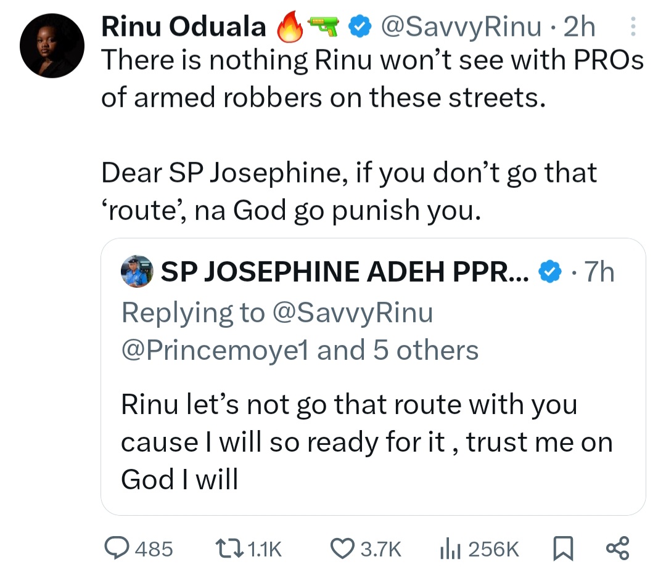Open Rinu Oduala's profile picture
Image resolution: width=666 pixels, height=578 pixels.
51,46
